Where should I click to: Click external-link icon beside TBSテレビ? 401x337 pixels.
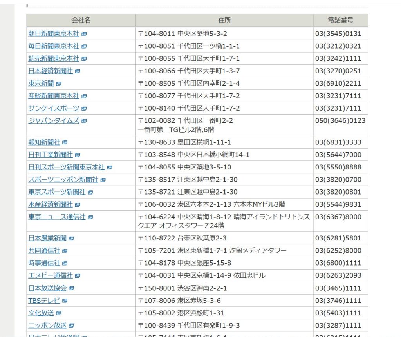pos(65,301)
